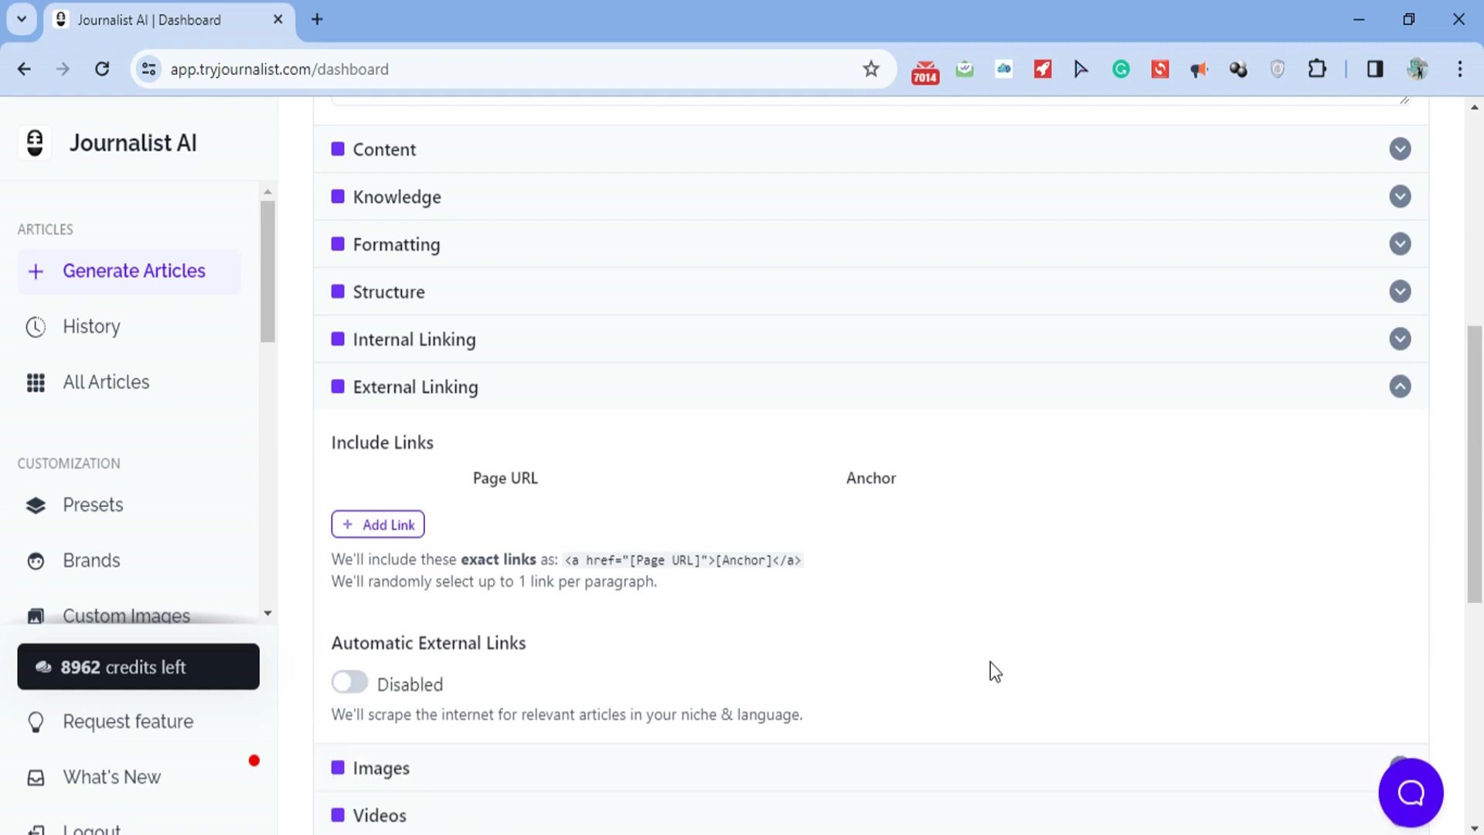Click the Journalist AI logo icon
The width and height of the screenshot is (1484, 835).
[x=35, y=143]
